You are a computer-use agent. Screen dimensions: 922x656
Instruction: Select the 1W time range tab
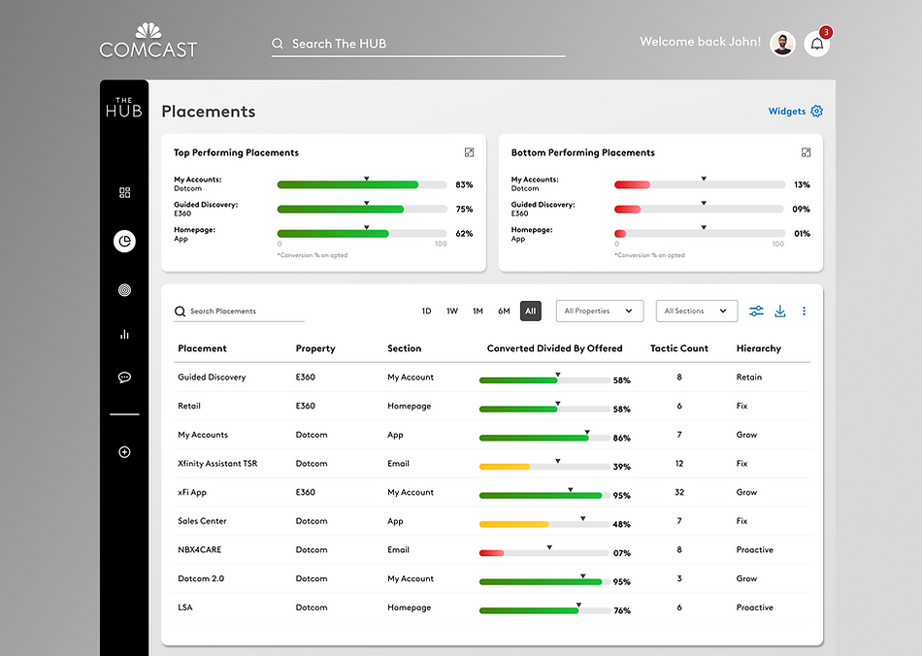tap(451, 311)
